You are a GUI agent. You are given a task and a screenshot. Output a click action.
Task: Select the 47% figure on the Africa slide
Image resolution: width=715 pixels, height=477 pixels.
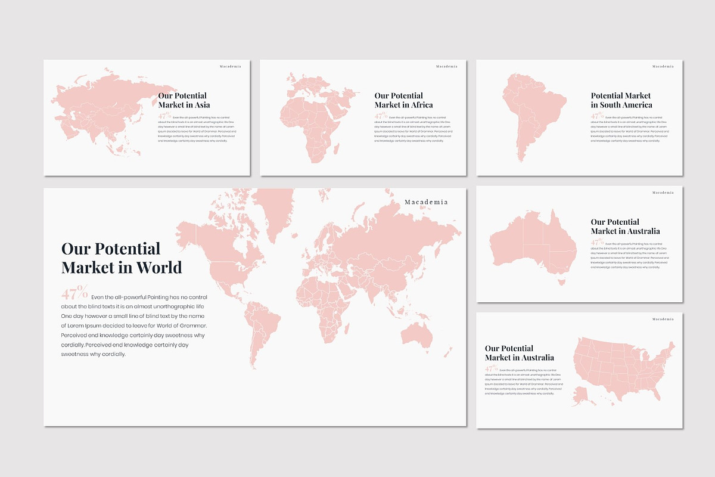click(381, 116)
